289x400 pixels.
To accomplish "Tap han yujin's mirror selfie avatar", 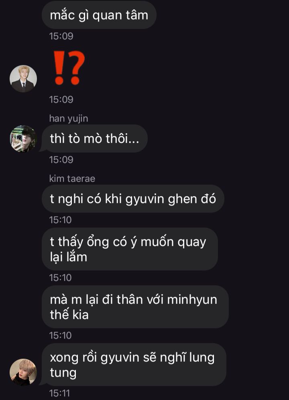I will (x=23, y=139).
